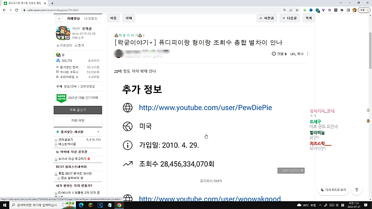Click the star icon beside 카페정보 tab
This screenshot has width=372, height=209.
point(59,19)
